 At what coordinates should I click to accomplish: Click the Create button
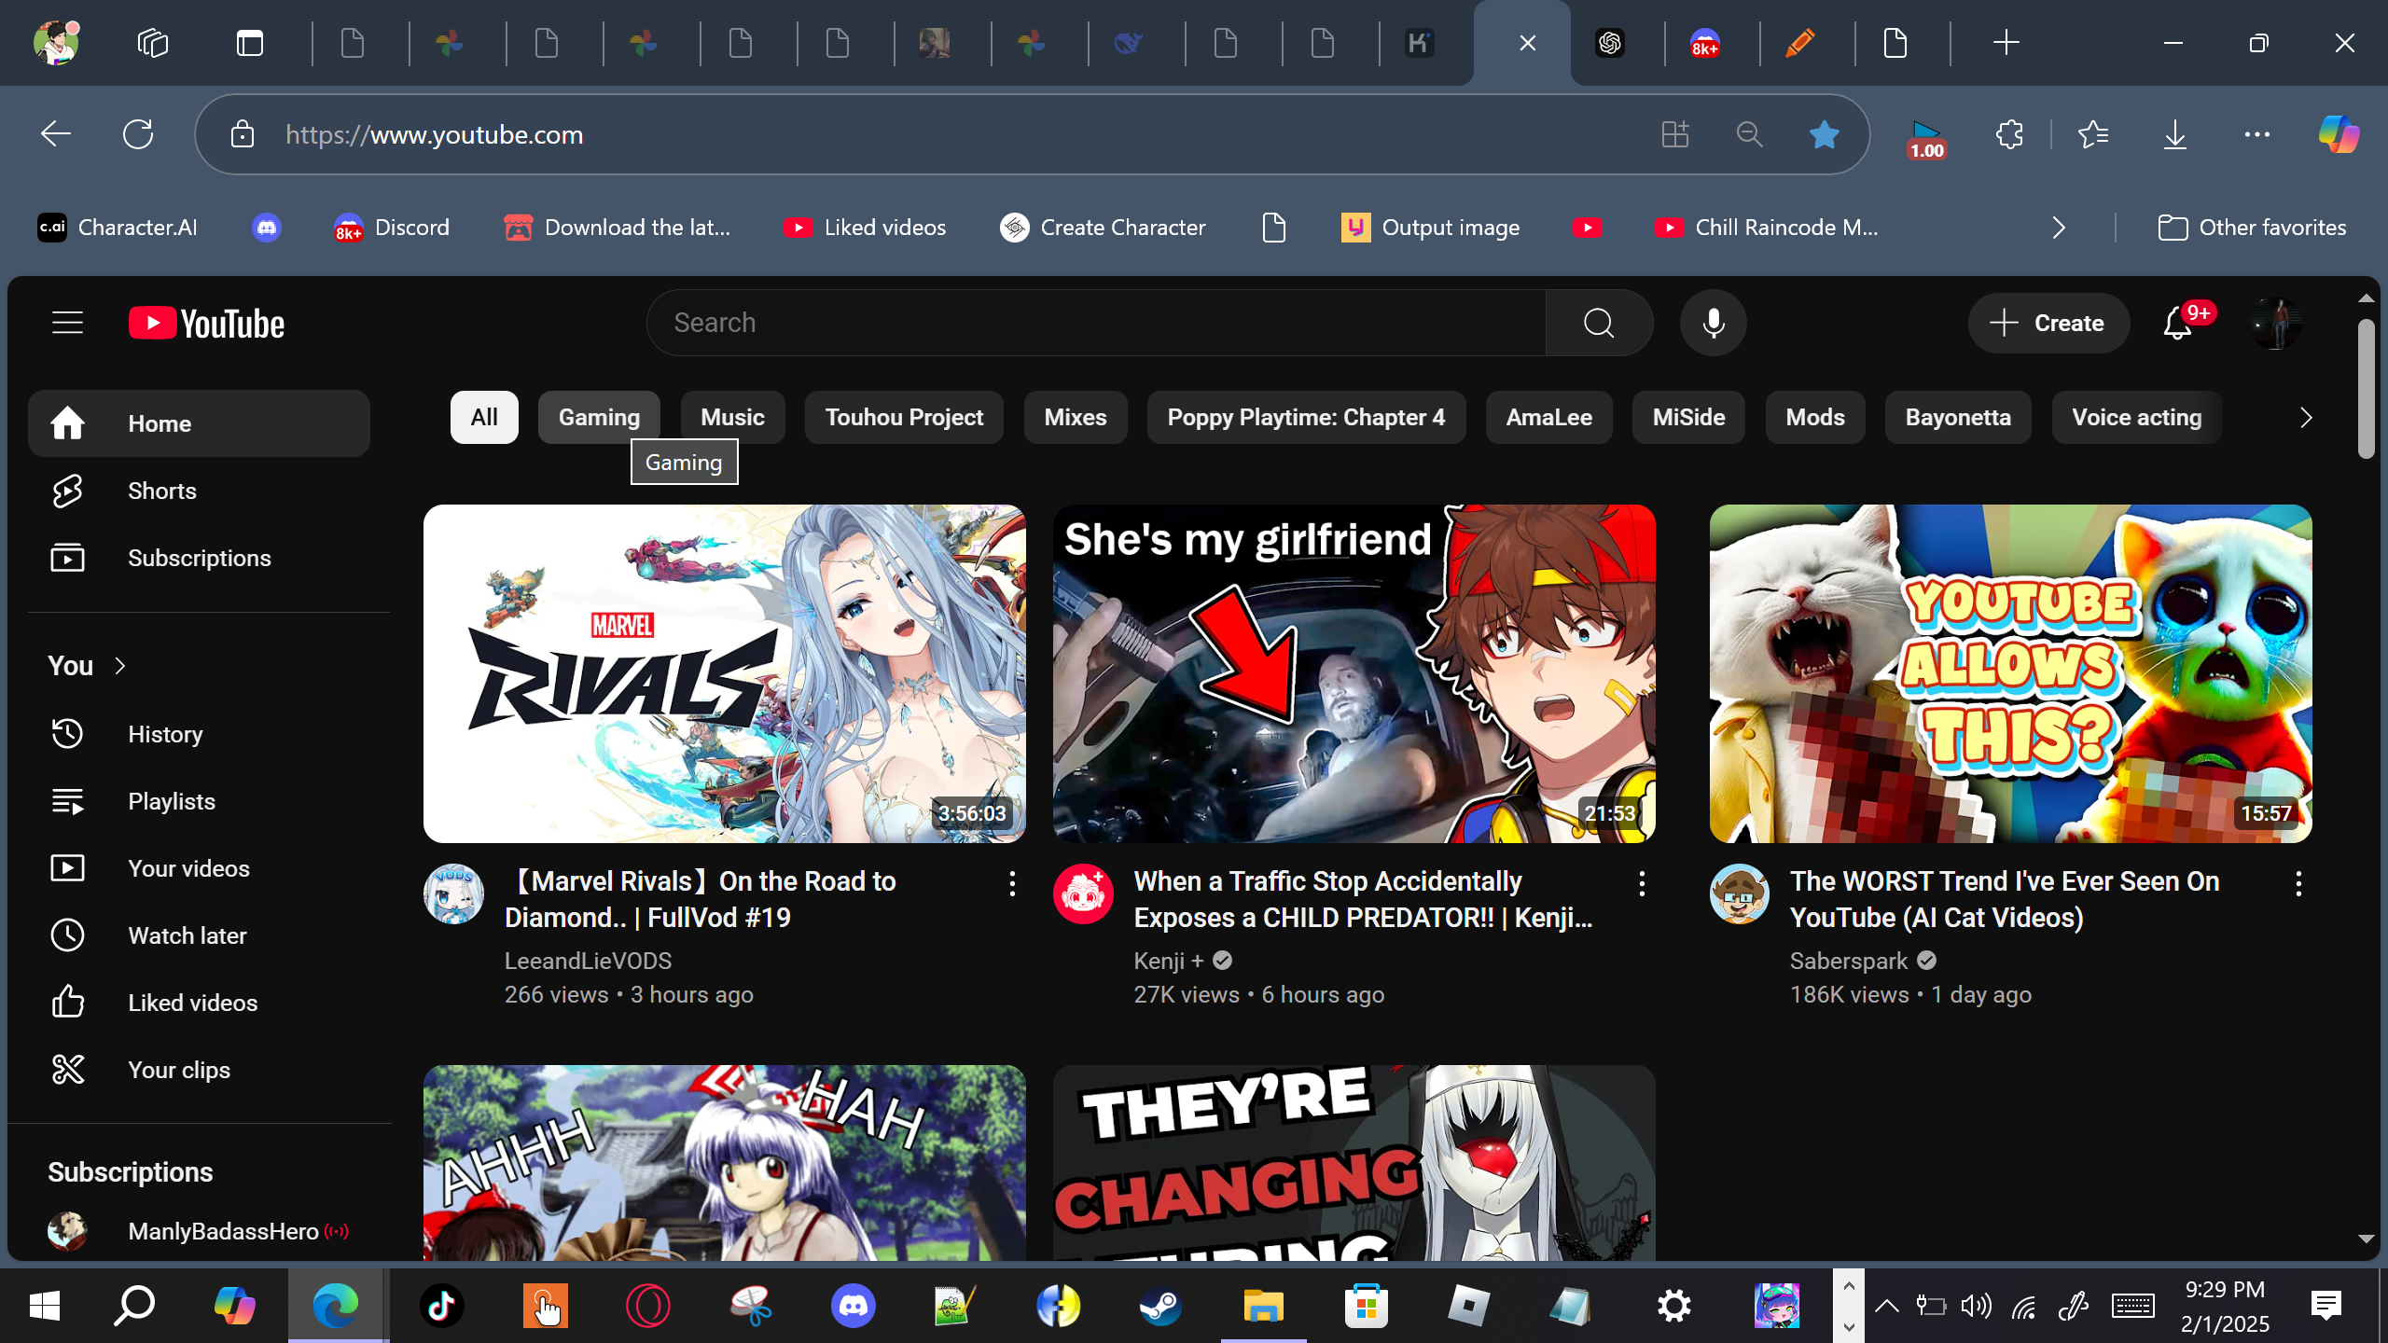tap(2048, 324)
